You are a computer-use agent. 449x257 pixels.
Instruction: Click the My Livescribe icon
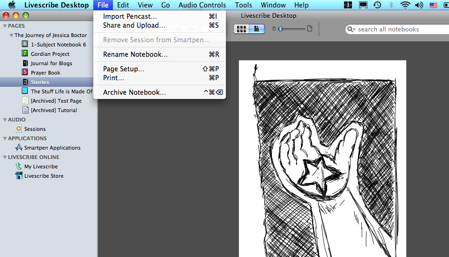(x=19, y=166)
